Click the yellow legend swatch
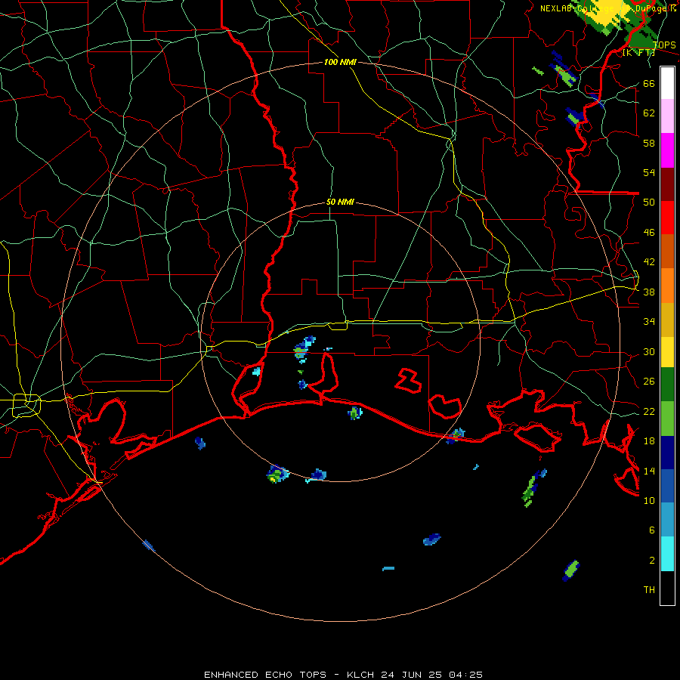 click(x=667, y=352)
